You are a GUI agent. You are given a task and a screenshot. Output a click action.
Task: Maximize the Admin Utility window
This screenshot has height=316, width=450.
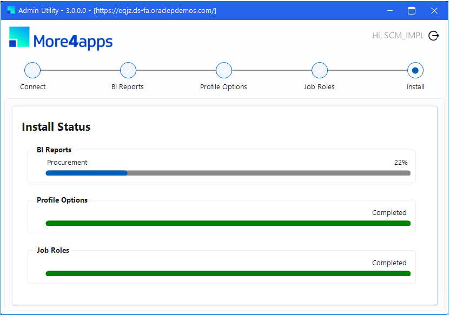click(x=412, y=11)
